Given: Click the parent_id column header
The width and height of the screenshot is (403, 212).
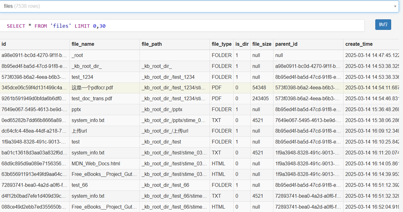Looking at the screenshot, I should point(286,44).
